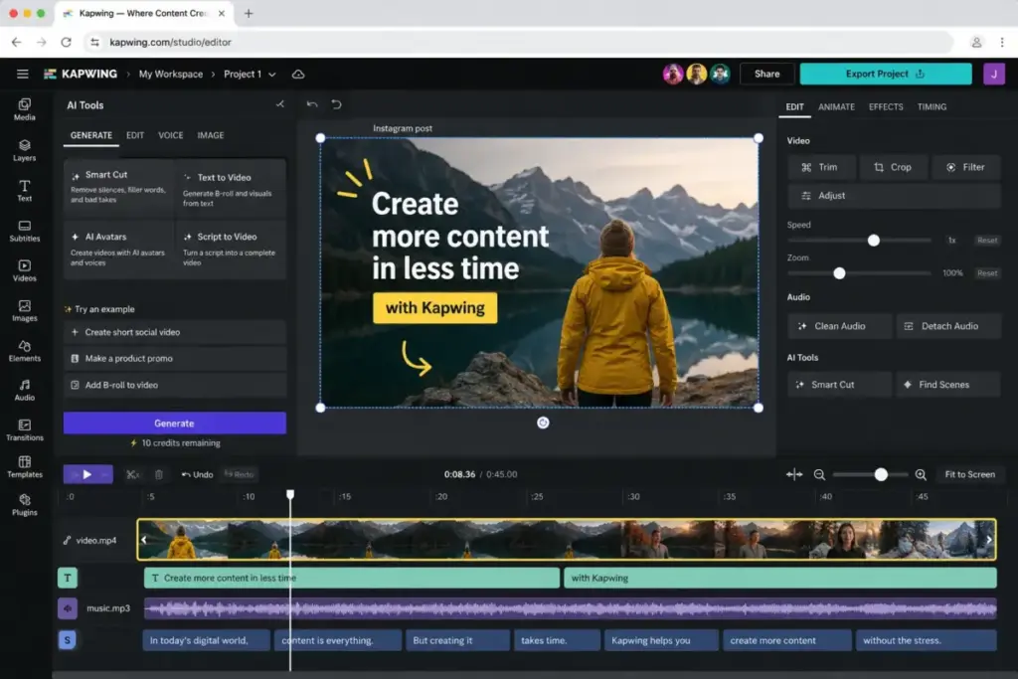Click the timeline snap fit icon
Screen dimensions: 1018x679
coord(794,474)
